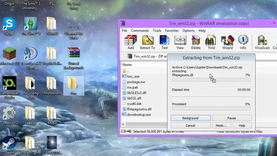Select the Project Igmx desktop folder
The width and height of the screenshot is (277, 156).
tap(31, 146)
